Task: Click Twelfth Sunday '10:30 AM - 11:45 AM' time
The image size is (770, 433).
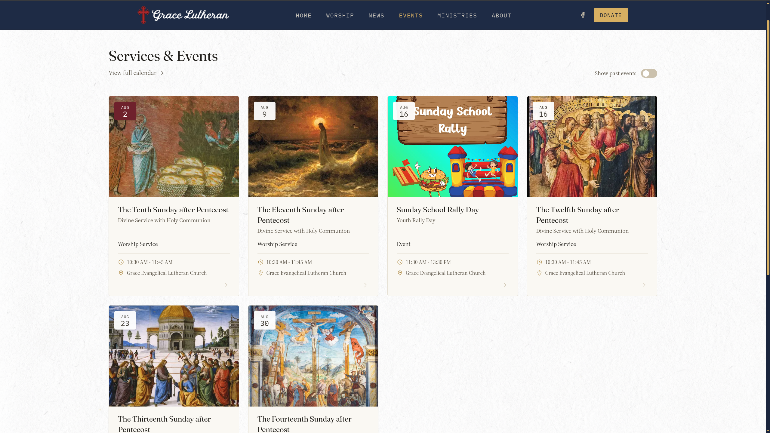Action: point(568,262)
